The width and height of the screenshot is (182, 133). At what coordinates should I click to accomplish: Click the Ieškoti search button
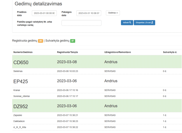pos(127,23)
